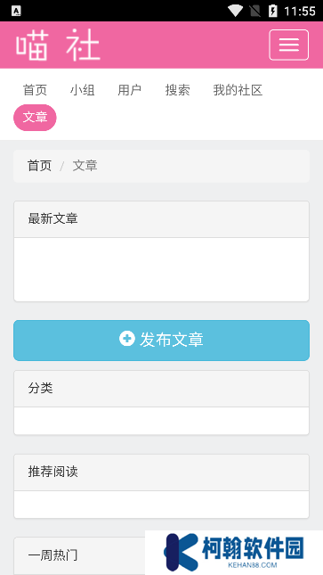Open 我的社区 tab
323x575 pixels.
click(238, 90)
